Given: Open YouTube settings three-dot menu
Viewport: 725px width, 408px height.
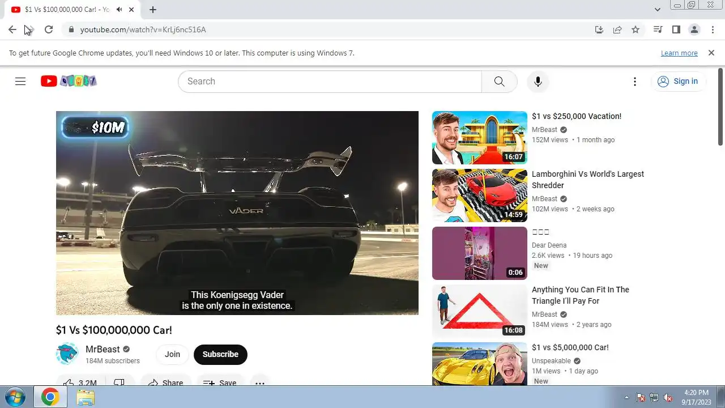Looking at the screenshot, I should click(635, 81).
